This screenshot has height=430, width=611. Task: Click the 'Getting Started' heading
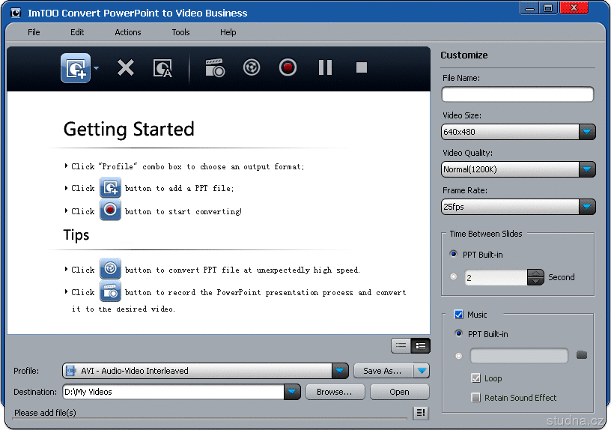pyautogui.click(x=129, y=129)
